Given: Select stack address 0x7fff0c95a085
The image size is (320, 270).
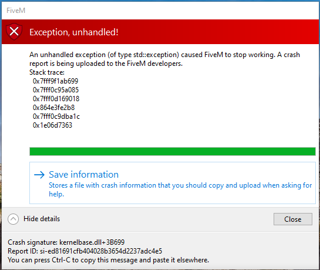Looking at the screenshot, I should [x=56, y=90].
